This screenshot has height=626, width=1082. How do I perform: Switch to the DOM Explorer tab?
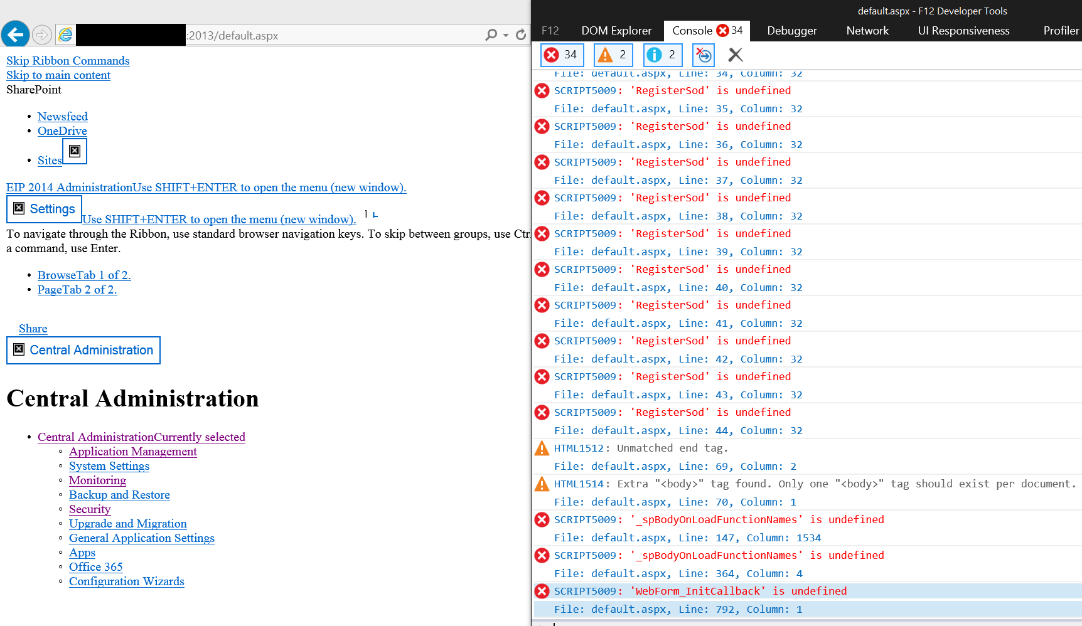[x=616, y=31]
